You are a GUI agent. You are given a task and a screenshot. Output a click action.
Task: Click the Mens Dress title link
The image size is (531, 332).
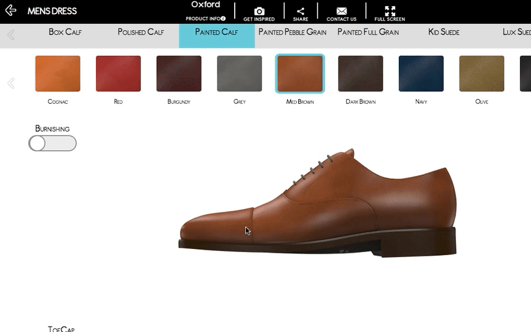pyautogui.click(x=52, y=11)
